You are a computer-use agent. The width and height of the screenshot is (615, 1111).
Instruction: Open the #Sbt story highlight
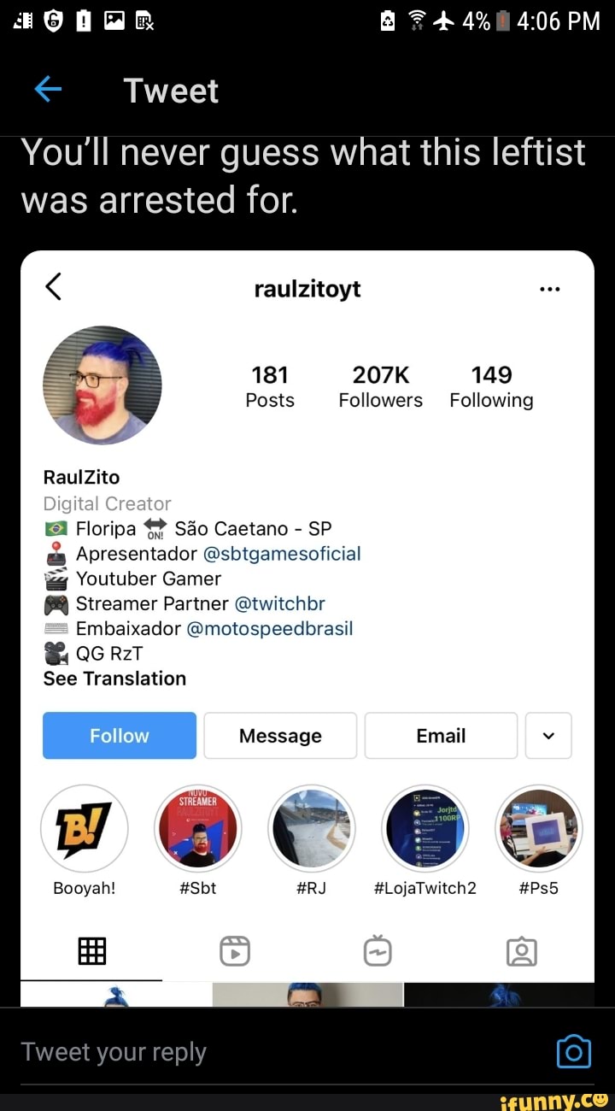click(198, 828)
